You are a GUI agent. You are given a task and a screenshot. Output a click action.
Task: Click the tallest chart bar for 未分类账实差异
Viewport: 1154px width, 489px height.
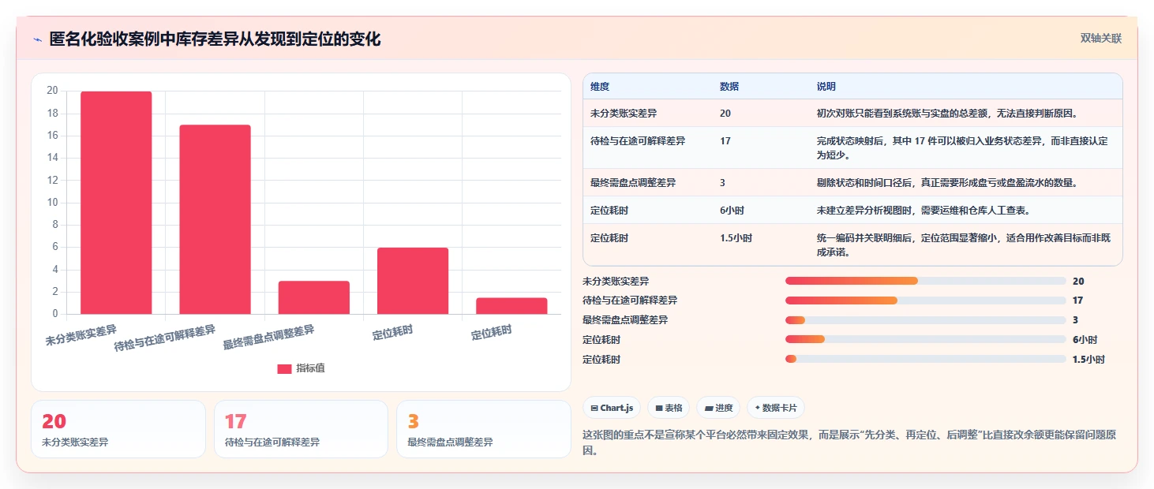[x=116, y=203]
